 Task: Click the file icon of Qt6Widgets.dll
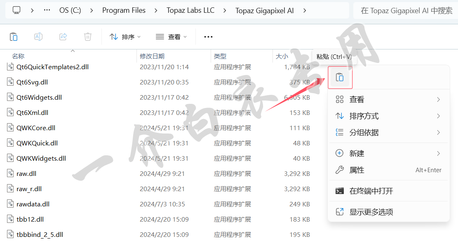(x=10, y=97)
